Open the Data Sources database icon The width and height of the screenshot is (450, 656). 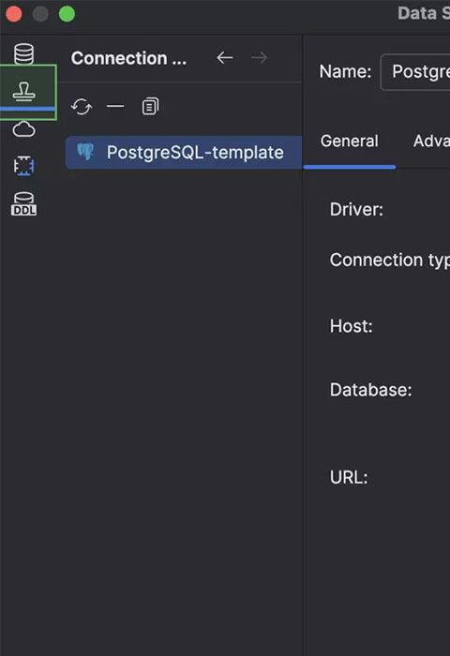[x=23, y=53]
